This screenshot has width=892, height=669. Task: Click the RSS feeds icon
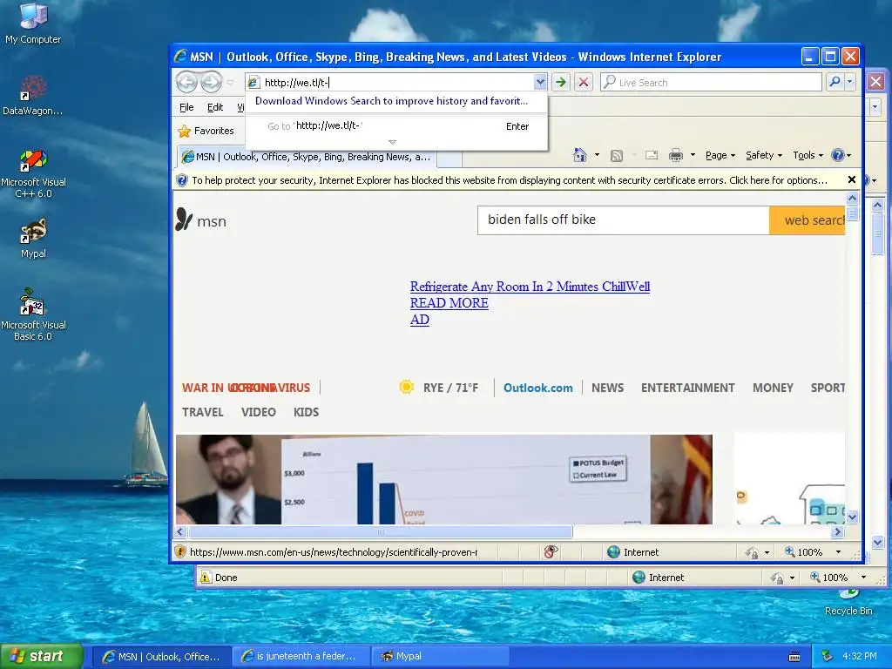tap(617, 155)
